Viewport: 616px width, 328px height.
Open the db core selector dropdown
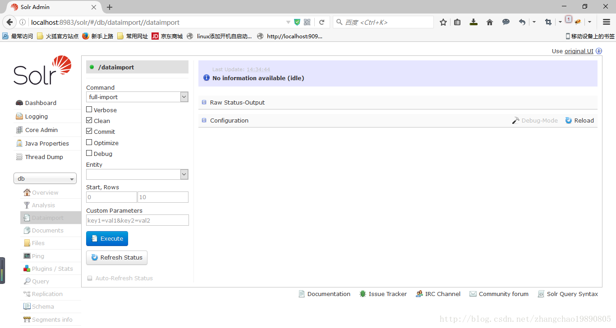pos(45,178)
